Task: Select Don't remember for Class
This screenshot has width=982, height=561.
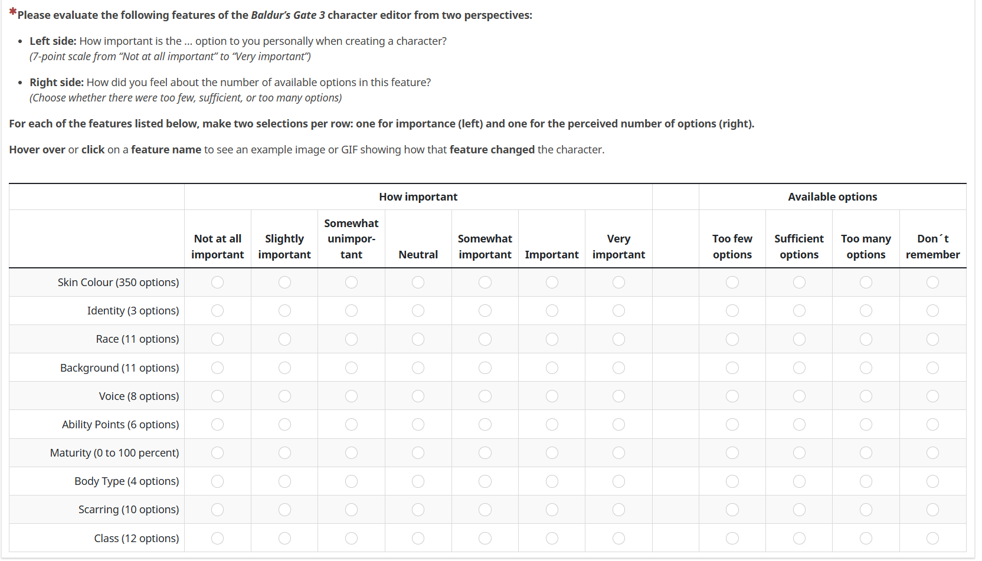Action: [x=932, y=538]
